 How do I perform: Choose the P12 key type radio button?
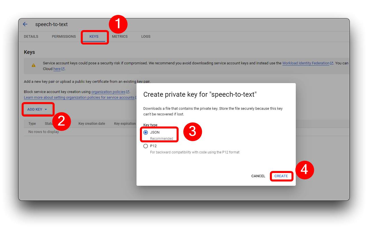pos(146,146)
